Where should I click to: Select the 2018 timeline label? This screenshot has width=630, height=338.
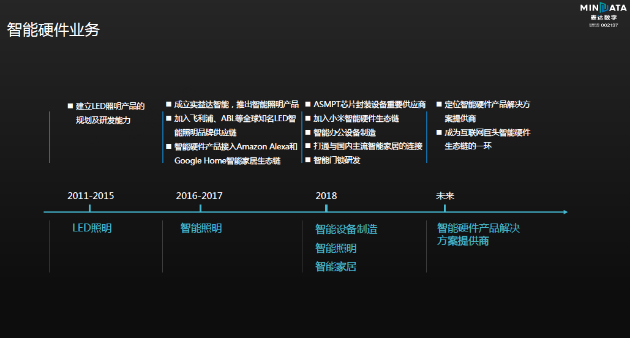coord(326,196)
